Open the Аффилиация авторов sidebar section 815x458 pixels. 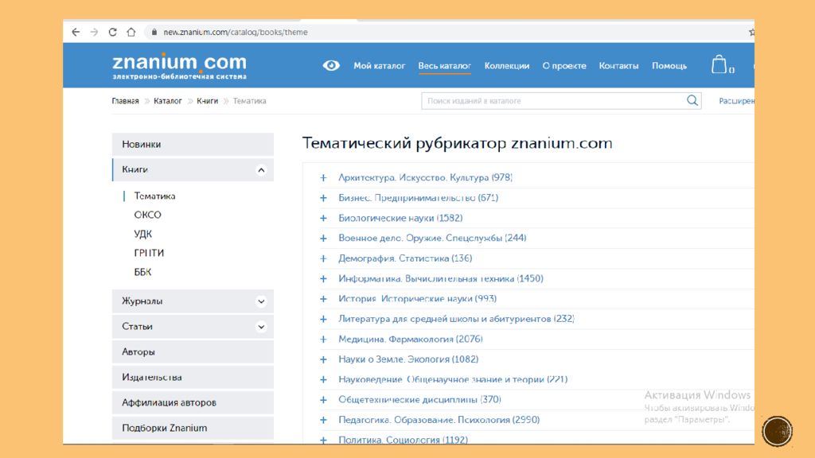(x=193, y=402)
